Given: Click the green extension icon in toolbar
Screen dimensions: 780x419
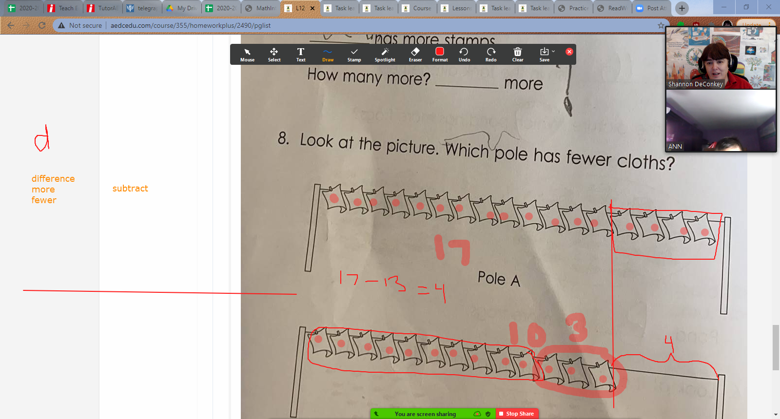Looking at the screenshot, I should [x=681, y=24].
